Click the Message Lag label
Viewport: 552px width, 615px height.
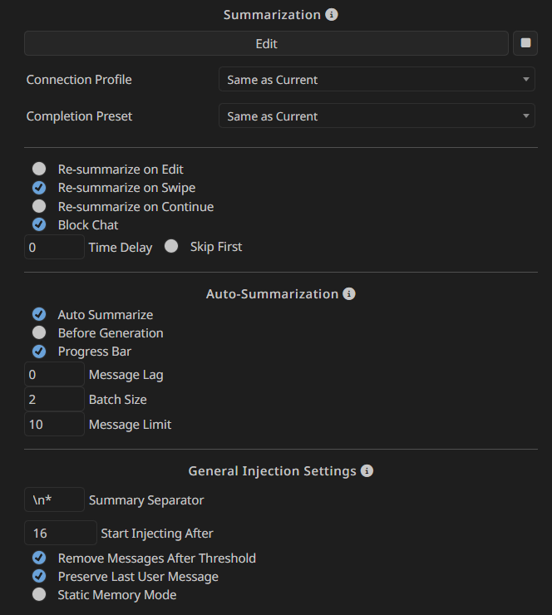(126, 375)
